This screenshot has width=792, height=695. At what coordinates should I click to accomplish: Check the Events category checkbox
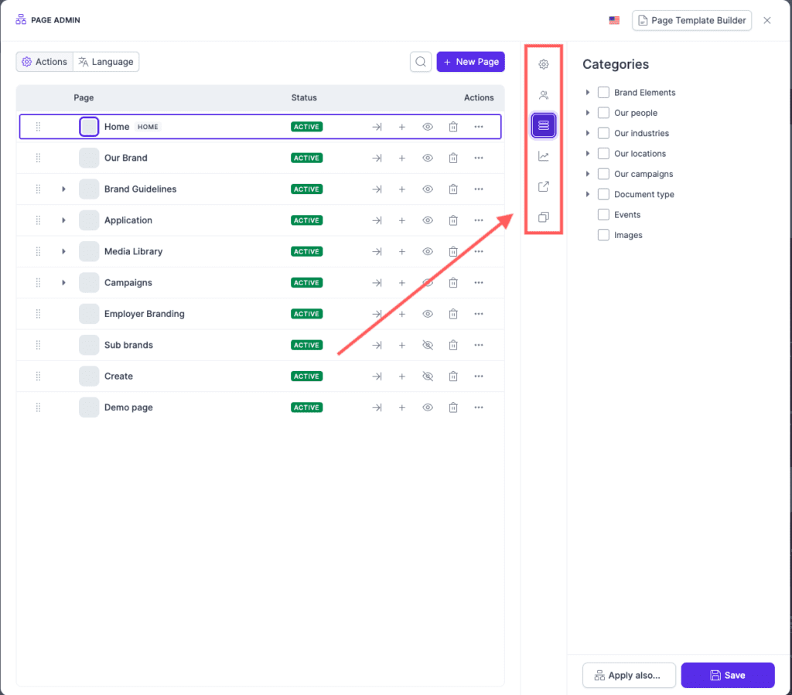603,214
